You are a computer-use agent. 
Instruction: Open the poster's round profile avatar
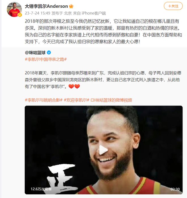pos(14,9)
